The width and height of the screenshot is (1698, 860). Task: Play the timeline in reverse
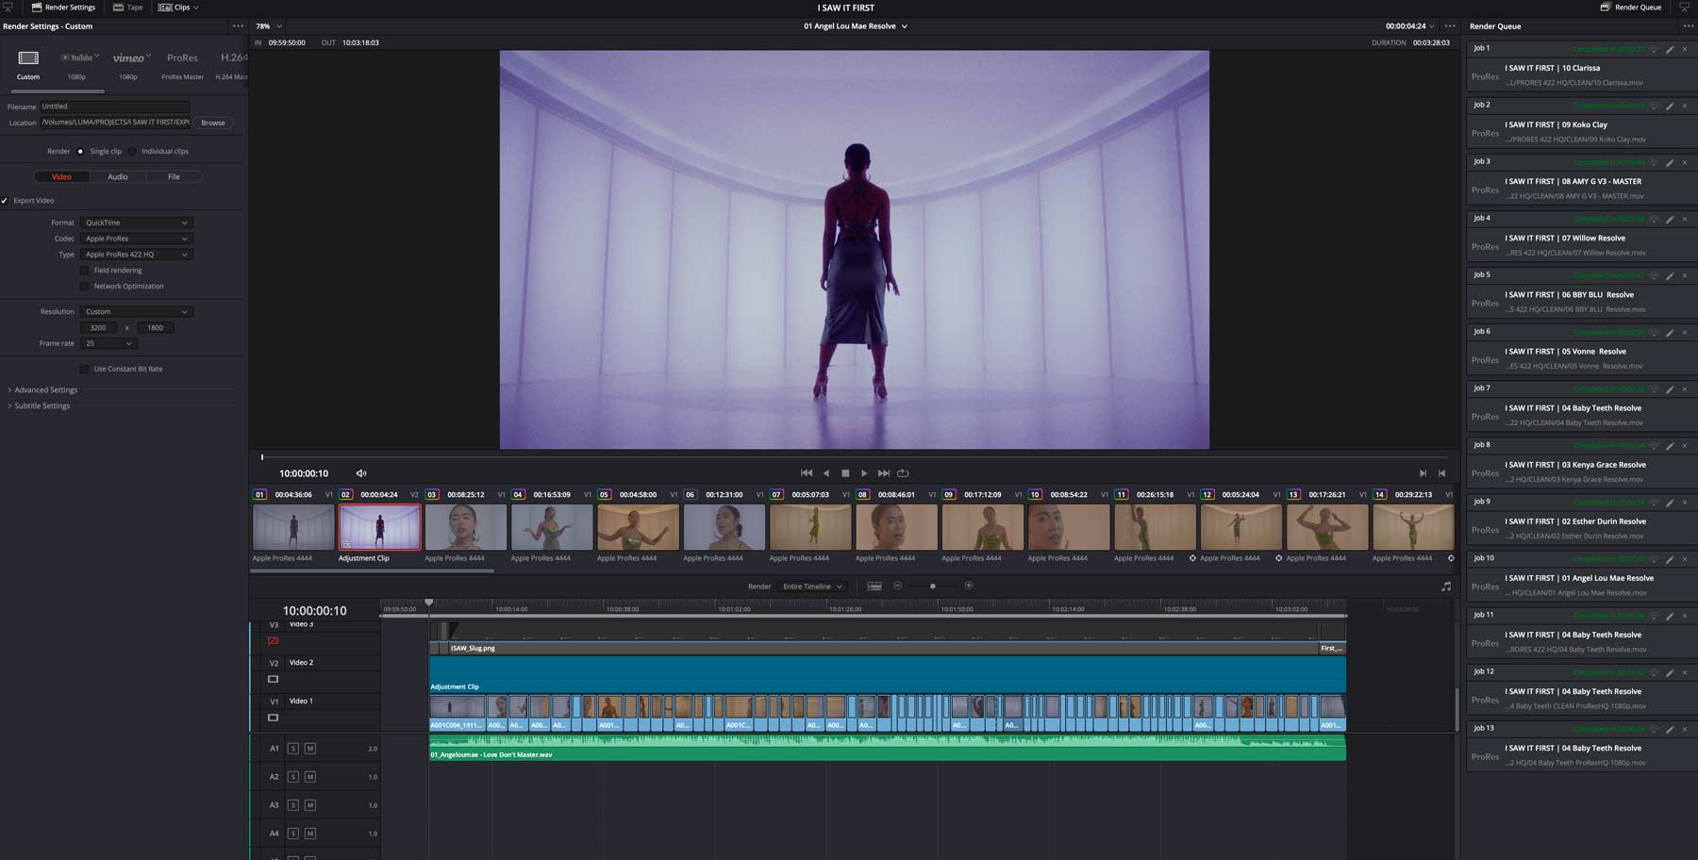(x=826, y=473)
